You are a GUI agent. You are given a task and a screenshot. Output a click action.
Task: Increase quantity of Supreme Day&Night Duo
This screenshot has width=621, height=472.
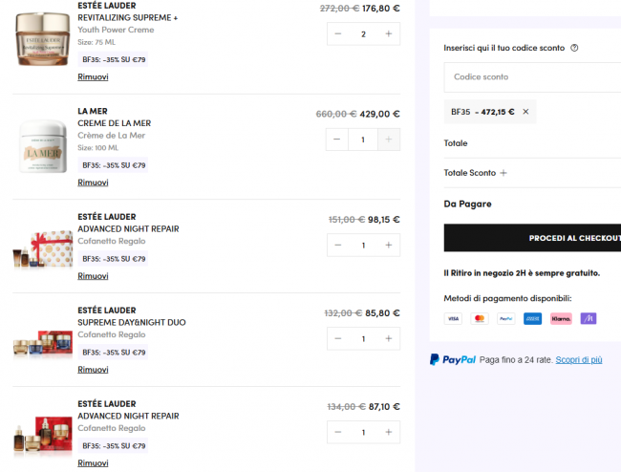click(388, 338)
